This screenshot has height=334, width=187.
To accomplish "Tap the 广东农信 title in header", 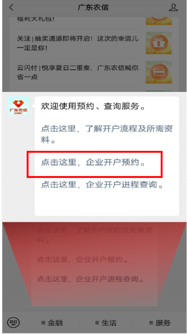I will (93, 7).
